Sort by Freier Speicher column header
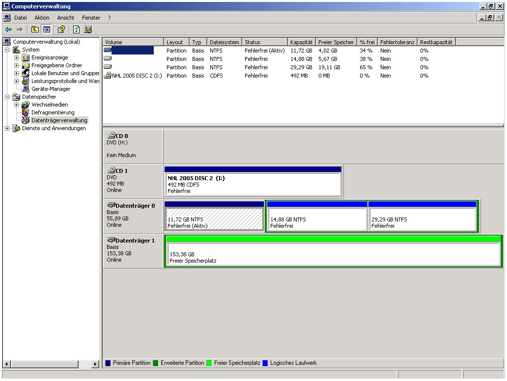Screen dimensions: 507x381 click(x=336, y=42)
